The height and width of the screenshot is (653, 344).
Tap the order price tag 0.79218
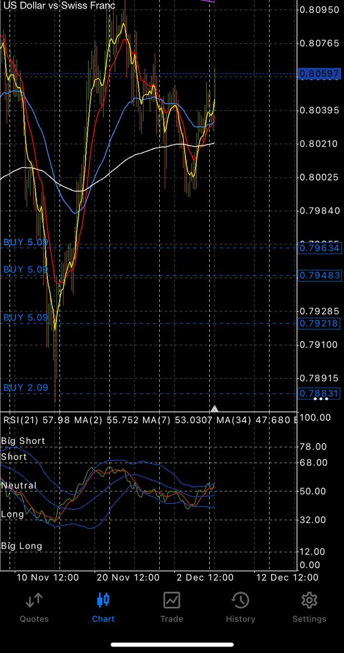(x=320, y=323)
